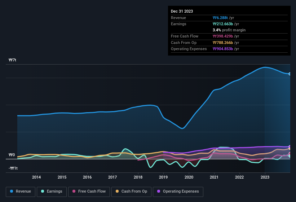Click the 2020 x-axis label
This screenshot has width=296, height=202.
tap(189, 177)
